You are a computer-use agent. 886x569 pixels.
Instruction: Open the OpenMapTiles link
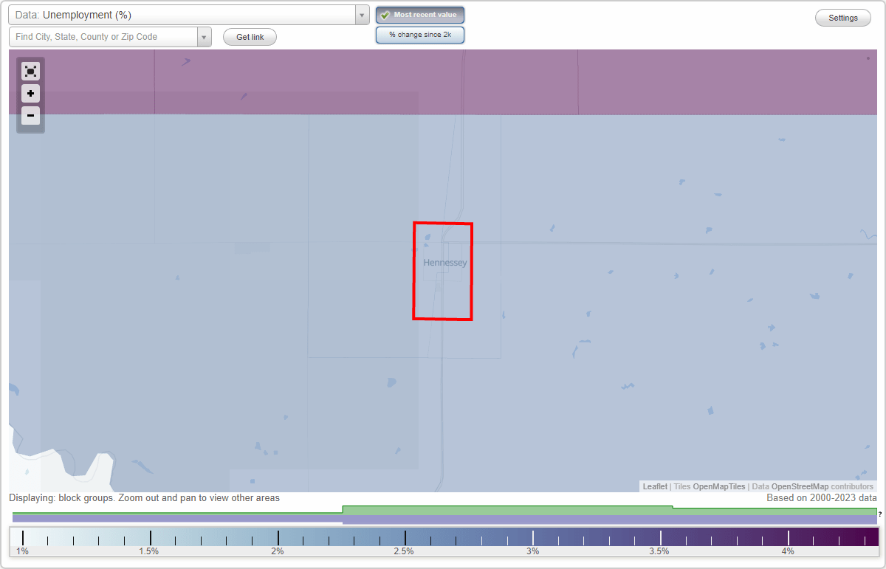(719, 487)
